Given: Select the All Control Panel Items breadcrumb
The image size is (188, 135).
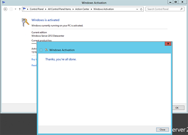Looking at the screenshot, I should (59, 9).
